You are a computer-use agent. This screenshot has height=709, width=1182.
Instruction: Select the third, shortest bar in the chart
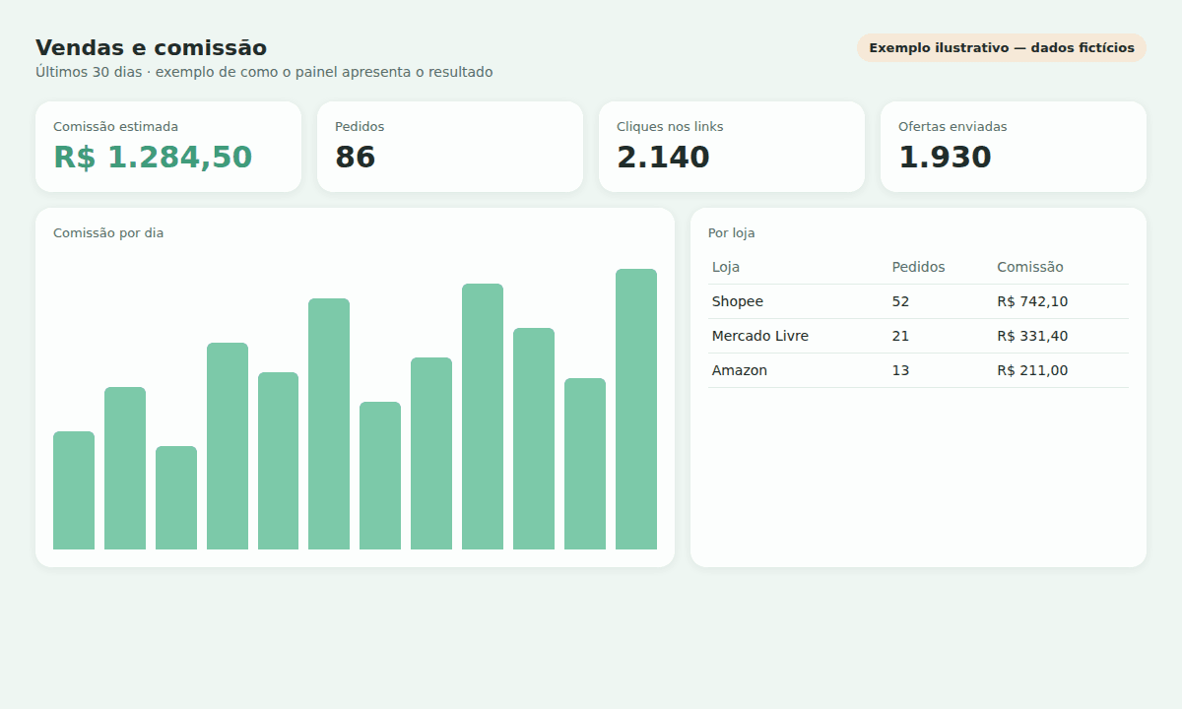click(x=176, y=498)
